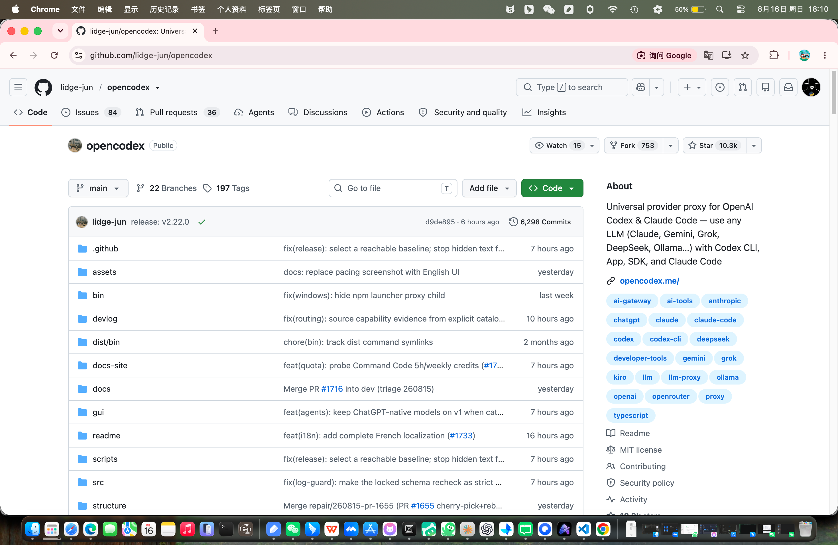Open the Agents tab
The width and height of the screenshot is (838, 545).
point(254,112)
